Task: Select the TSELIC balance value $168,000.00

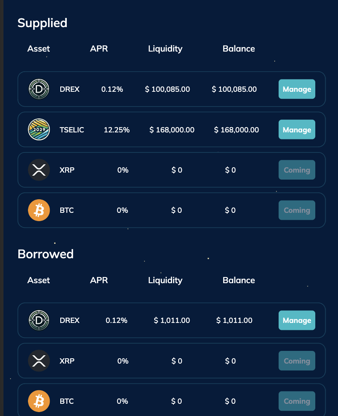Action: coord(236,129)
